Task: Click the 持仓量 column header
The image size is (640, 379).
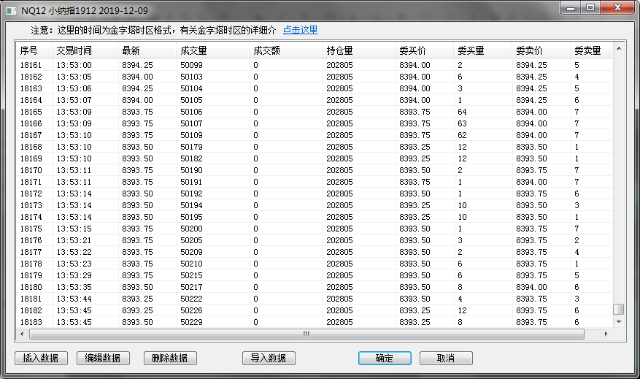Action: click(x=359, y=50)
